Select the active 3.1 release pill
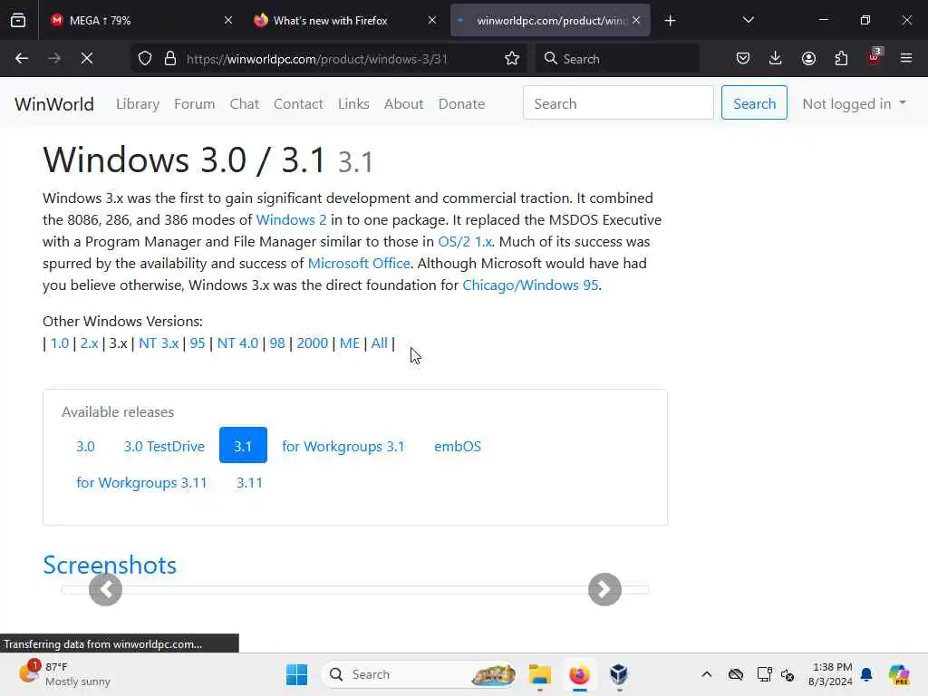Screen dimensions: 928x696 click(x=243, y=445)
